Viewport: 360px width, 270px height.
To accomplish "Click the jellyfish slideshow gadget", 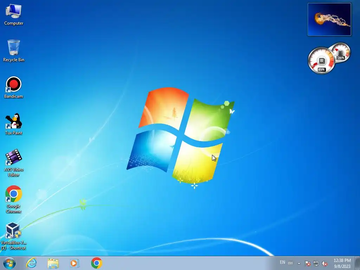I will tap(329, 19).
